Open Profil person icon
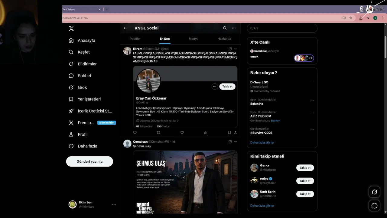 71,134
